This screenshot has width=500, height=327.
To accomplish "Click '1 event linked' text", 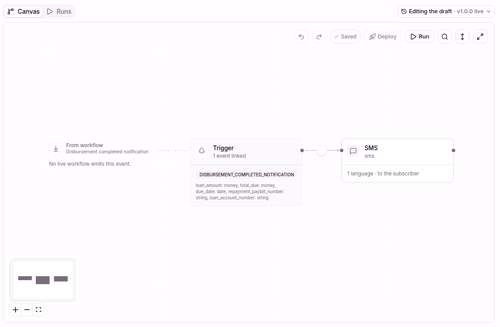I will click(229, 156).
